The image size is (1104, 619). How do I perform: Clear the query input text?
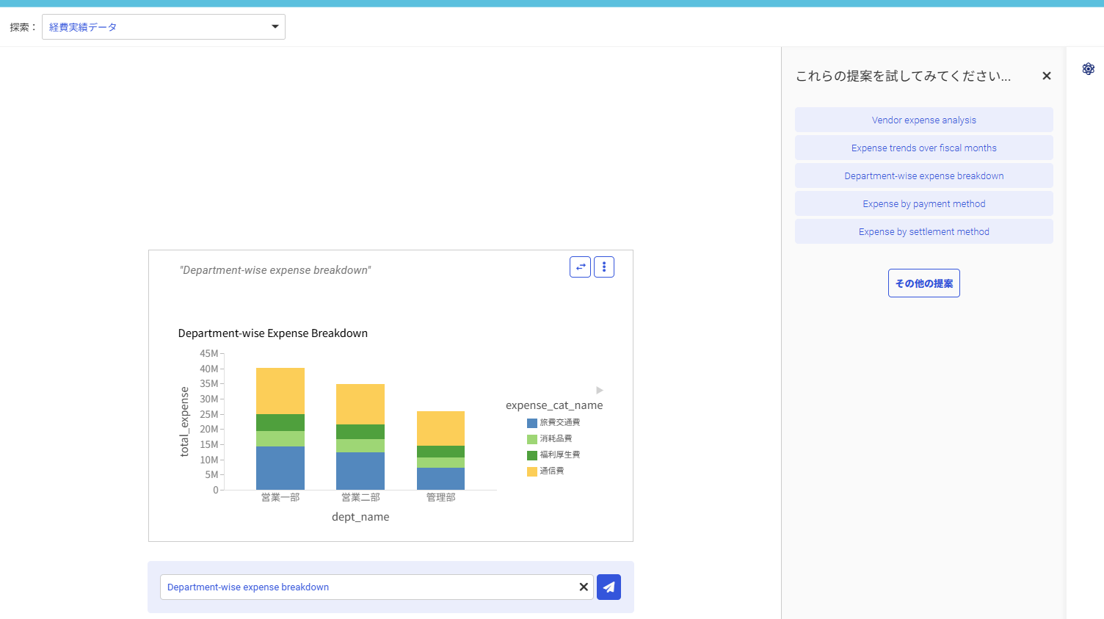[584, 587]
